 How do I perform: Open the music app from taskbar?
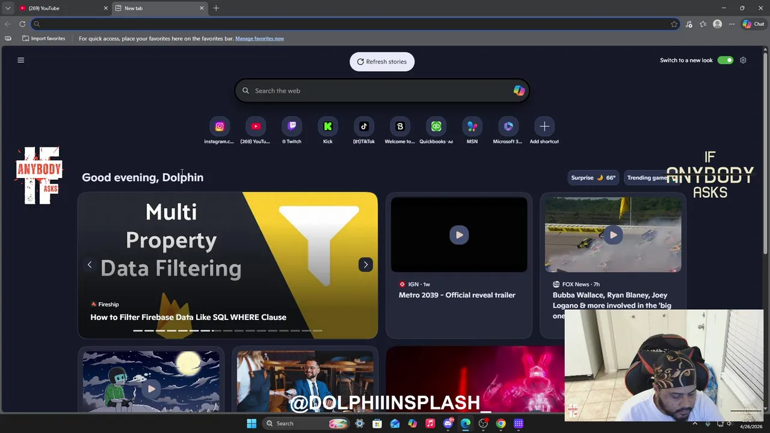pos(430,423)
